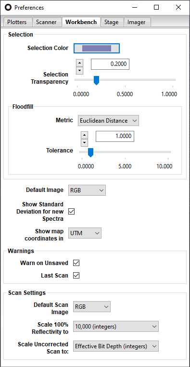Open the Selection Color picker swatch
This screenshot has height=367, width=190.
pyautogui.click(x=97, y=48)
